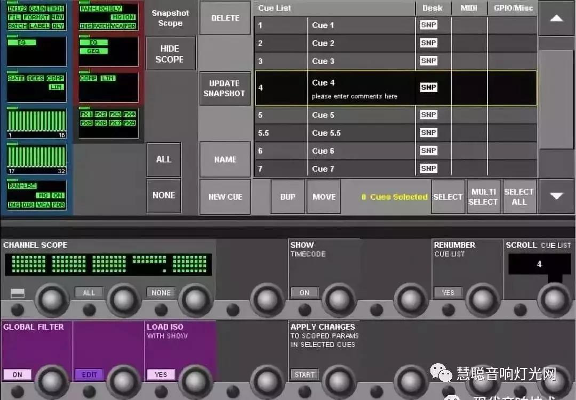Screen dimensions: 576x400
Task: Toggle Load ISO with show YES button
Action: 161,374
